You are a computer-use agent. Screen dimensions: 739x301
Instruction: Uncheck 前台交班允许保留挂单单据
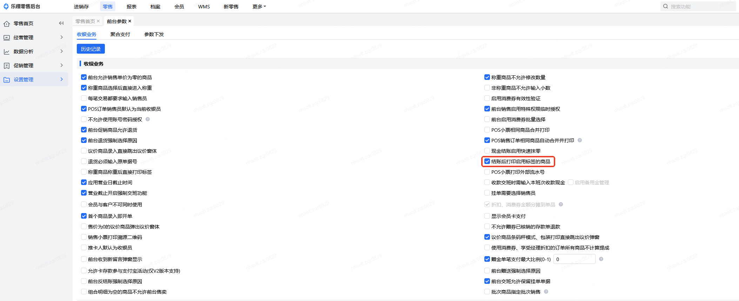point(487,281)
